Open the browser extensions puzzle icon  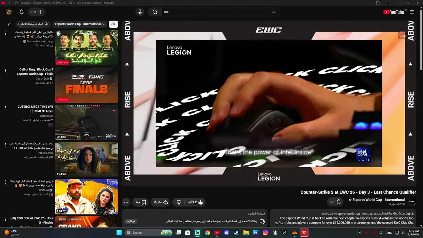tap(378, 3)
